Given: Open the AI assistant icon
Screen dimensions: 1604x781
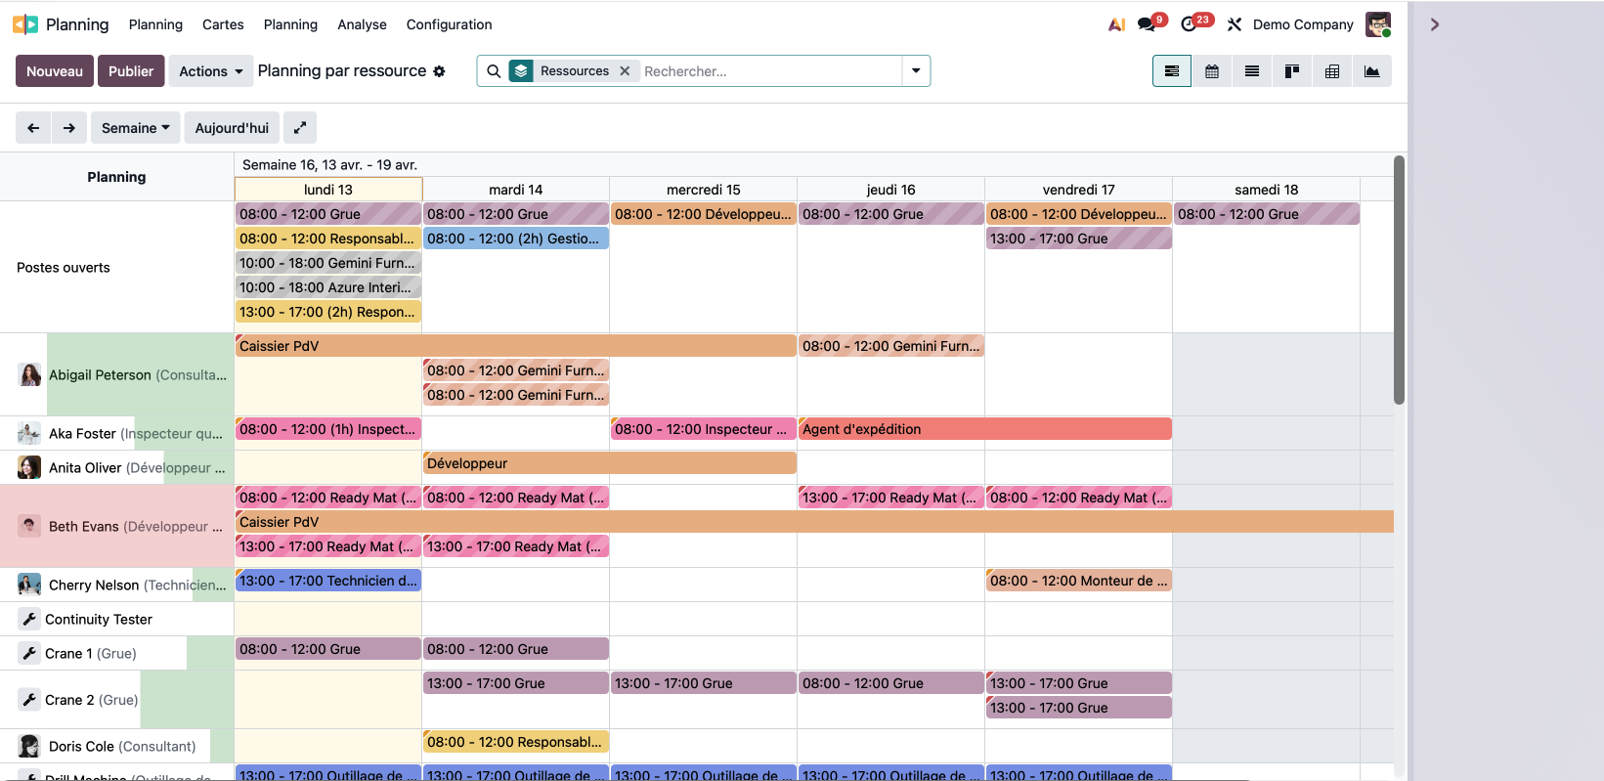Looking at the screenshot, I should click(1116, 24).
